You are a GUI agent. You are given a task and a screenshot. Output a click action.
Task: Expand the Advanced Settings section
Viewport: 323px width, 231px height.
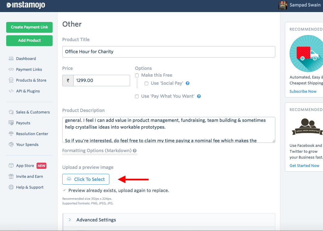click(96, 220)
